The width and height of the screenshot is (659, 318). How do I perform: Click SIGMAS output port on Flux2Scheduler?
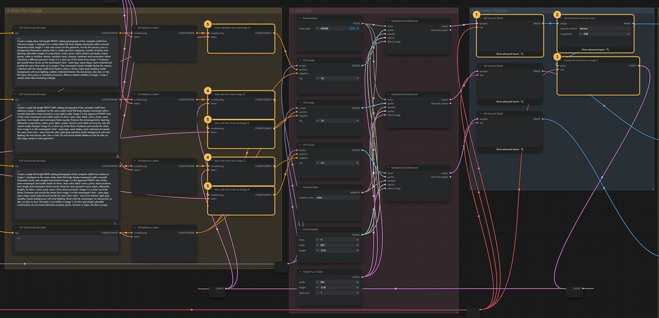pyautogui.click(x=362, y=234)
